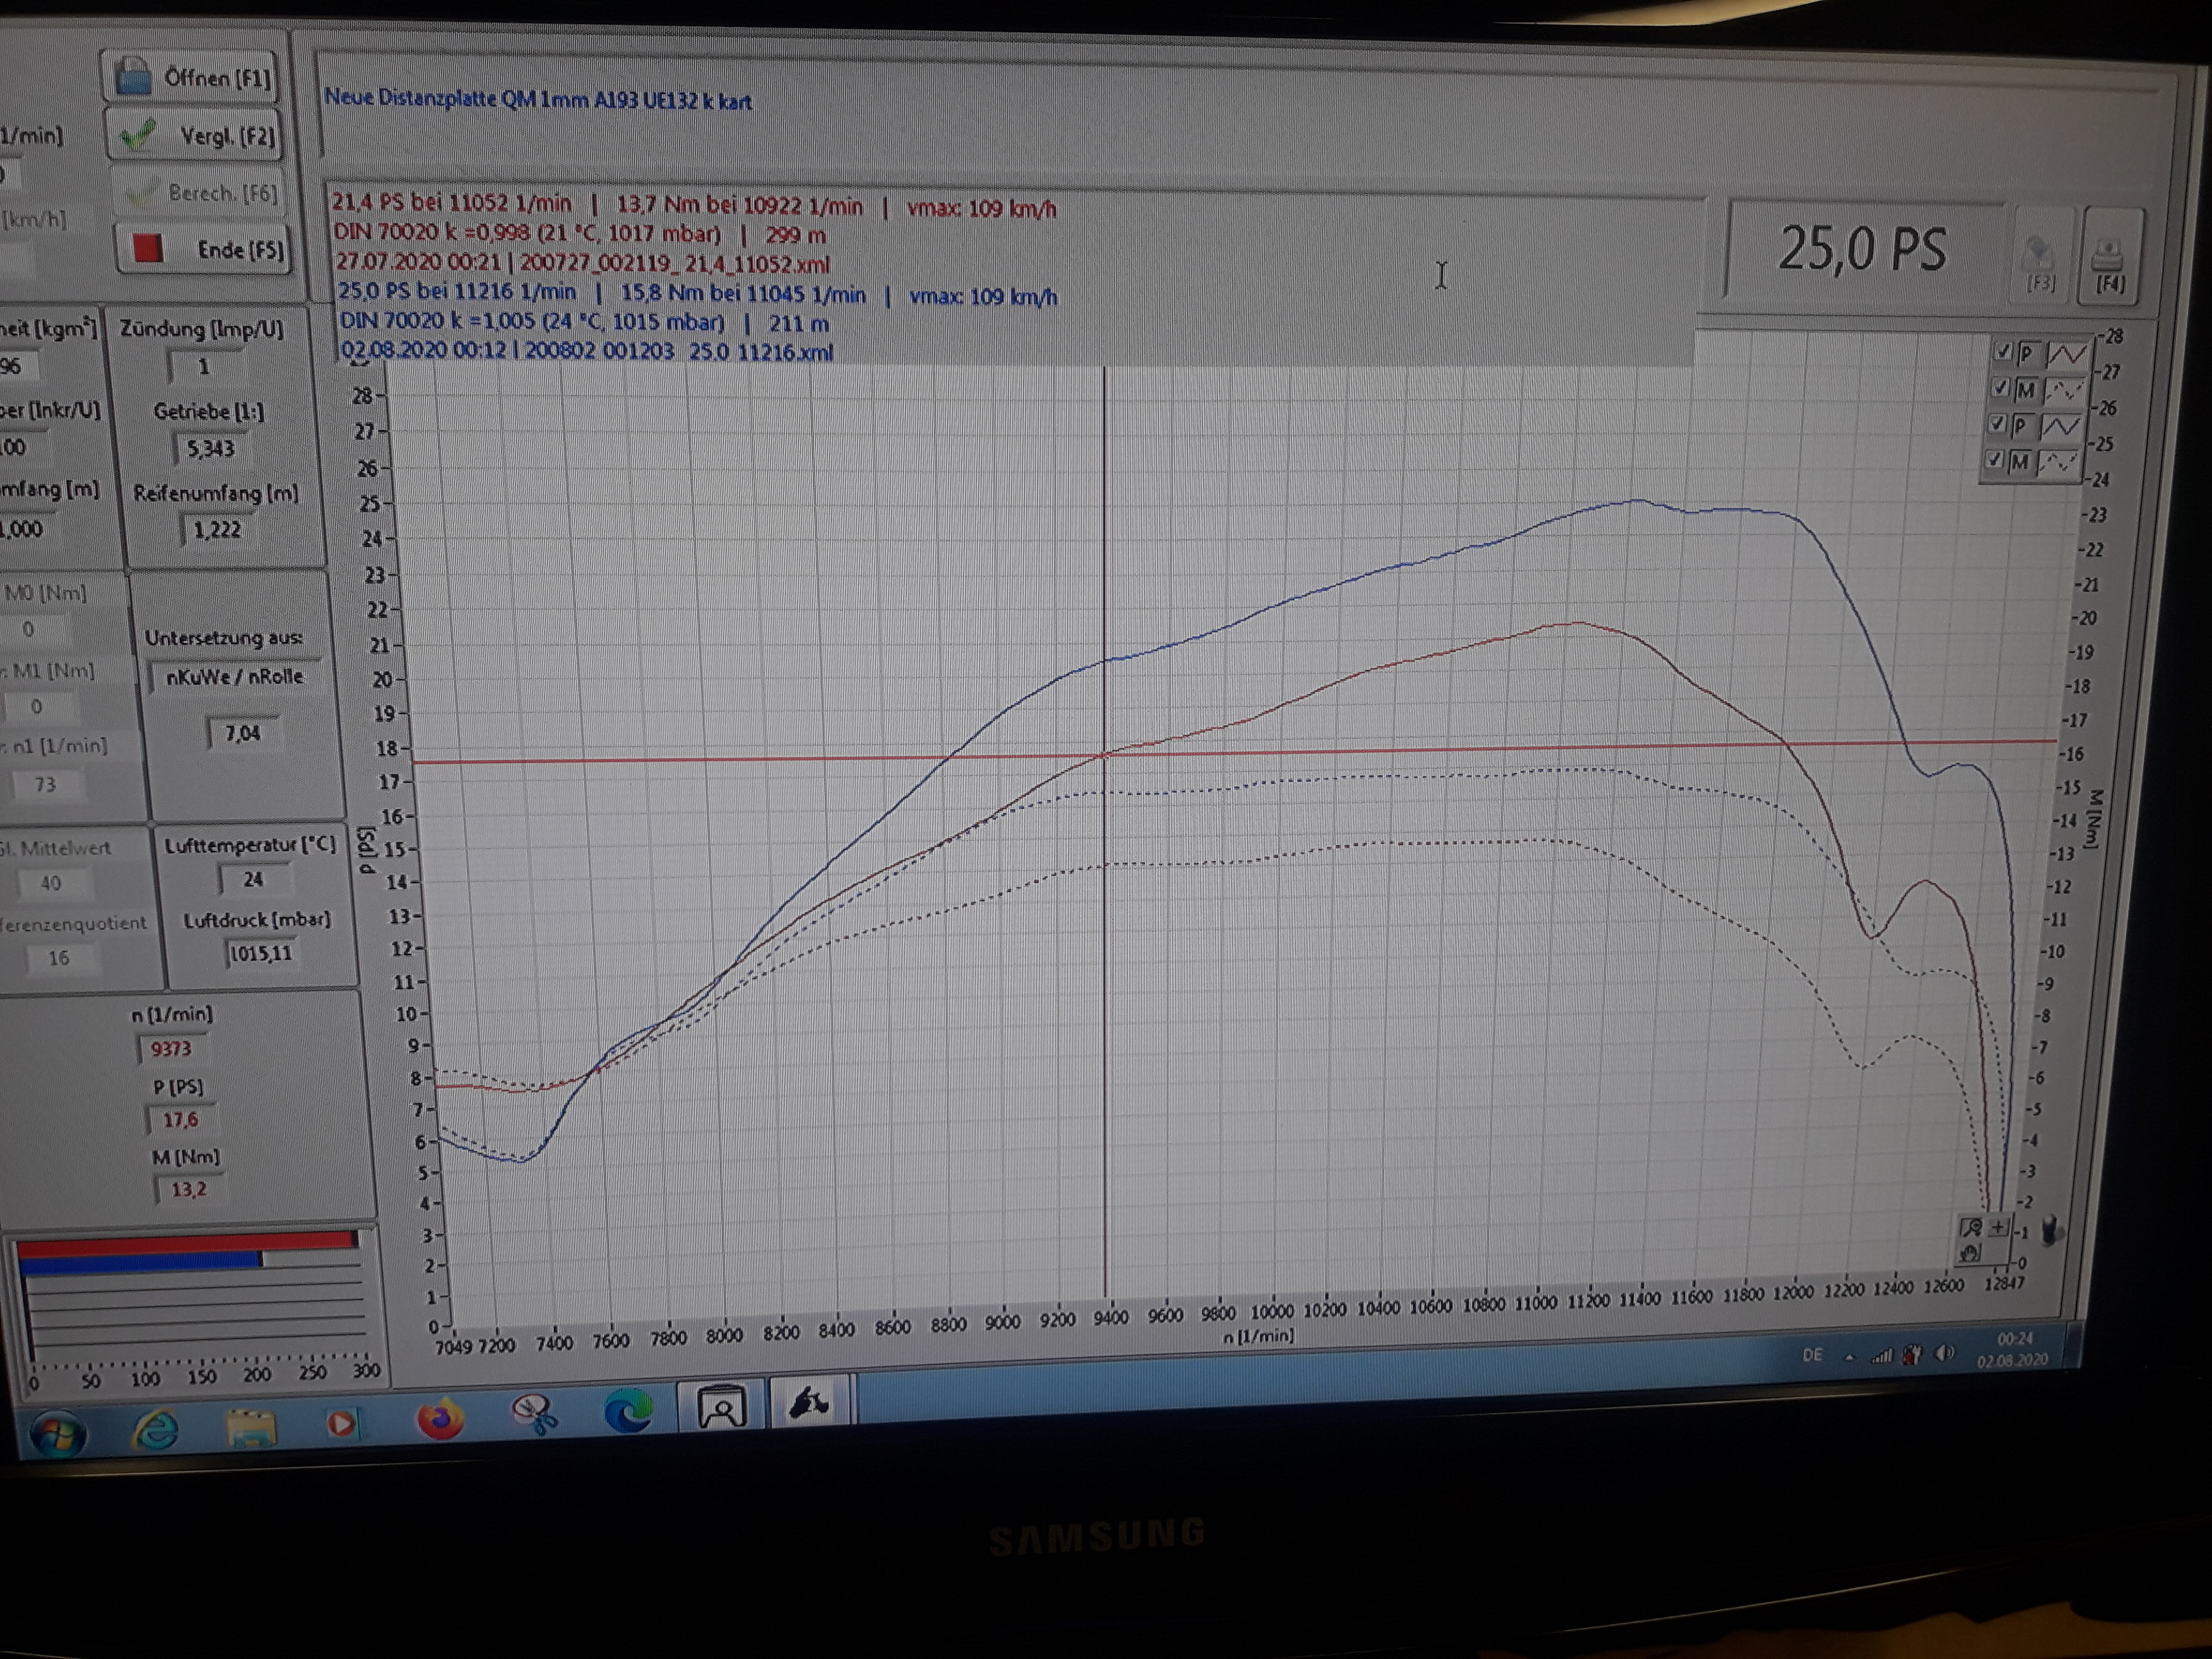Uncheck the red M torque curve checkbox
This screenshot has width=2212, height=1659.
pyautogui.click(x=2001, y=388)
